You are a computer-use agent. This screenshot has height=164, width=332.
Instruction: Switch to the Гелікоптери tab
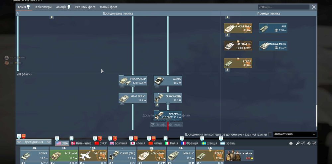click(x=43, y=7)
